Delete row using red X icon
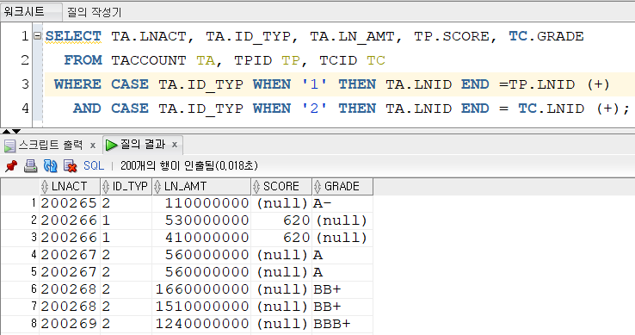635x335 pixels. pos(70,166)
